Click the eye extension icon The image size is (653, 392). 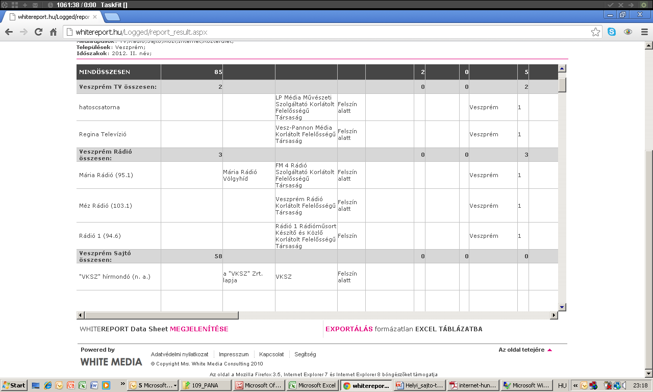[628, 32]
